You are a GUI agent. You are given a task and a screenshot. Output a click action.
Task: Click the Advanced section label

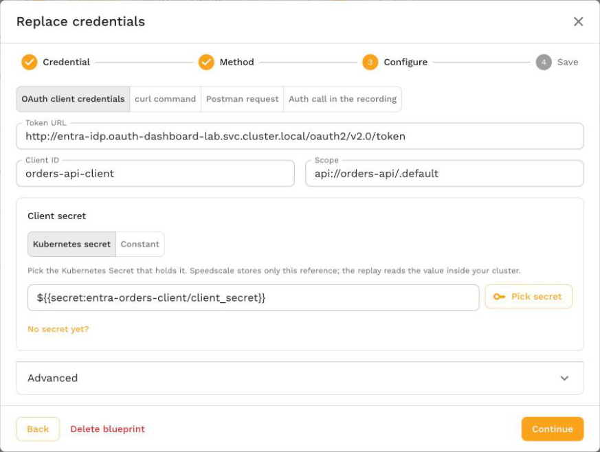(x=52, y=378)
